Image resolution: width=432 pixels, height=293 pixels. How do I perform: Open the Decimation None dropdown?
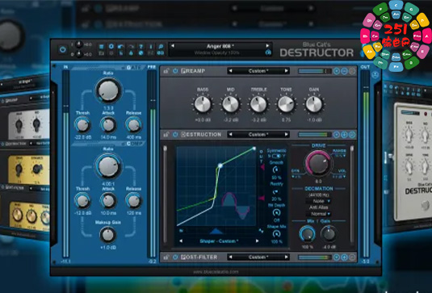click(x=319, y=201)
